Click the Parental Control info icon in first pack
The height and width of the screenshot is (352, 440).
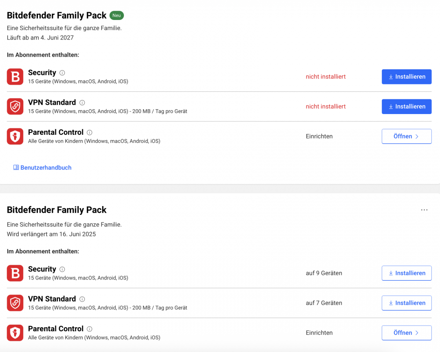[90, 132]
